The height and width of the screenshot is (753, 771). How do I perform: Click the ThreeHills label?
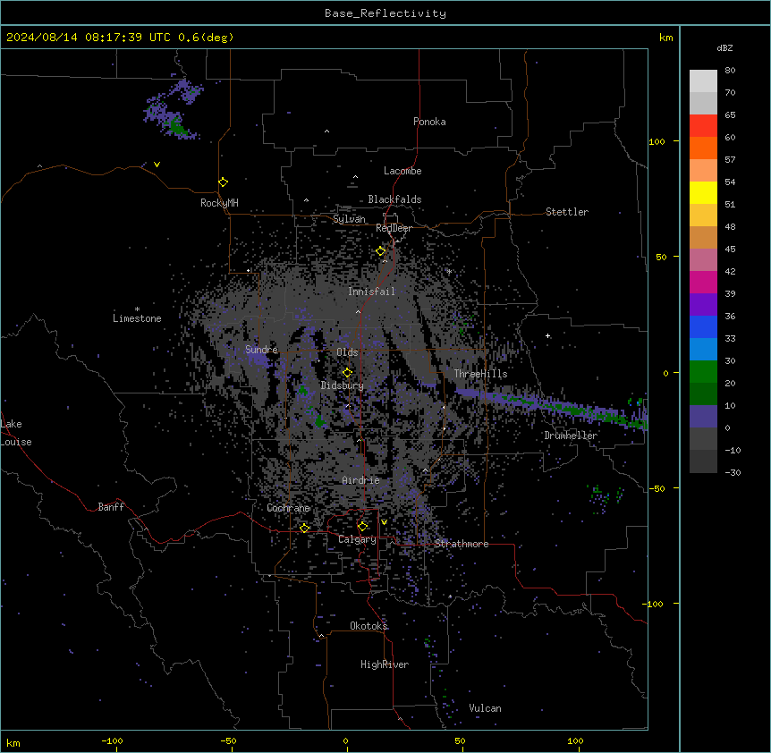[480, 374]
